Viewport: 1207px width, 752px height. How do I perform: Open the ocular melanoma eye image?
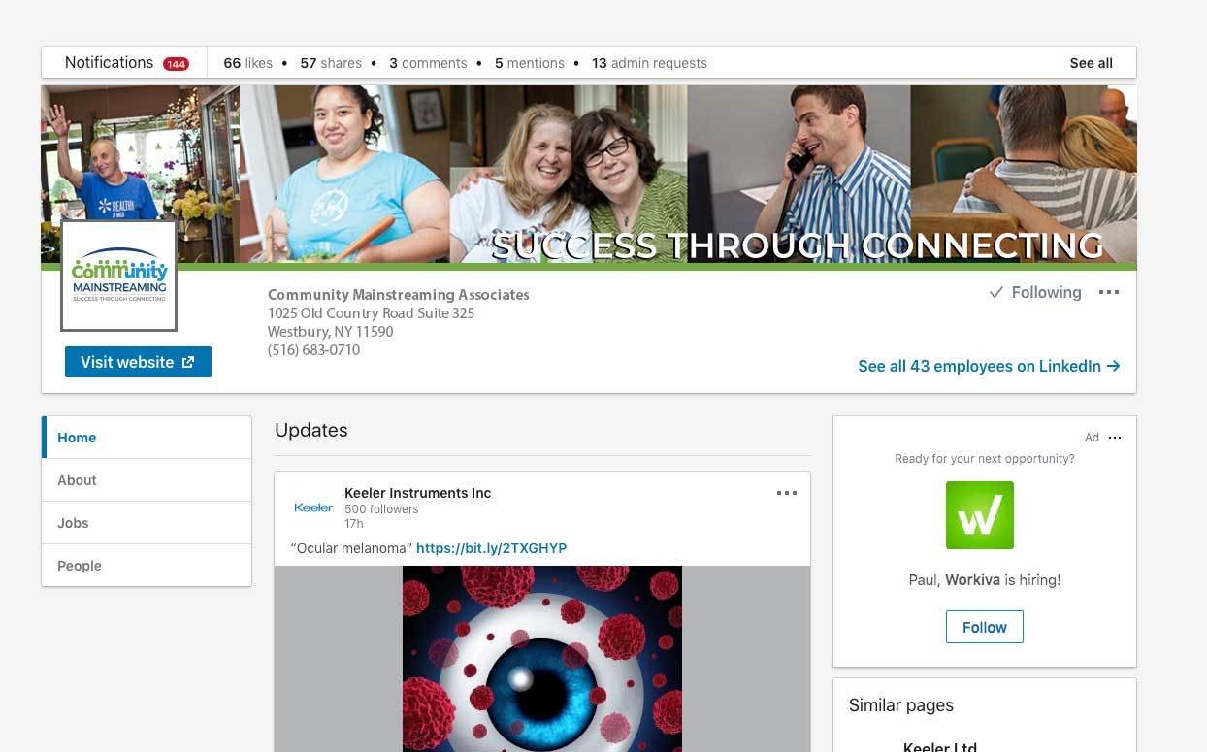(542, 659)
